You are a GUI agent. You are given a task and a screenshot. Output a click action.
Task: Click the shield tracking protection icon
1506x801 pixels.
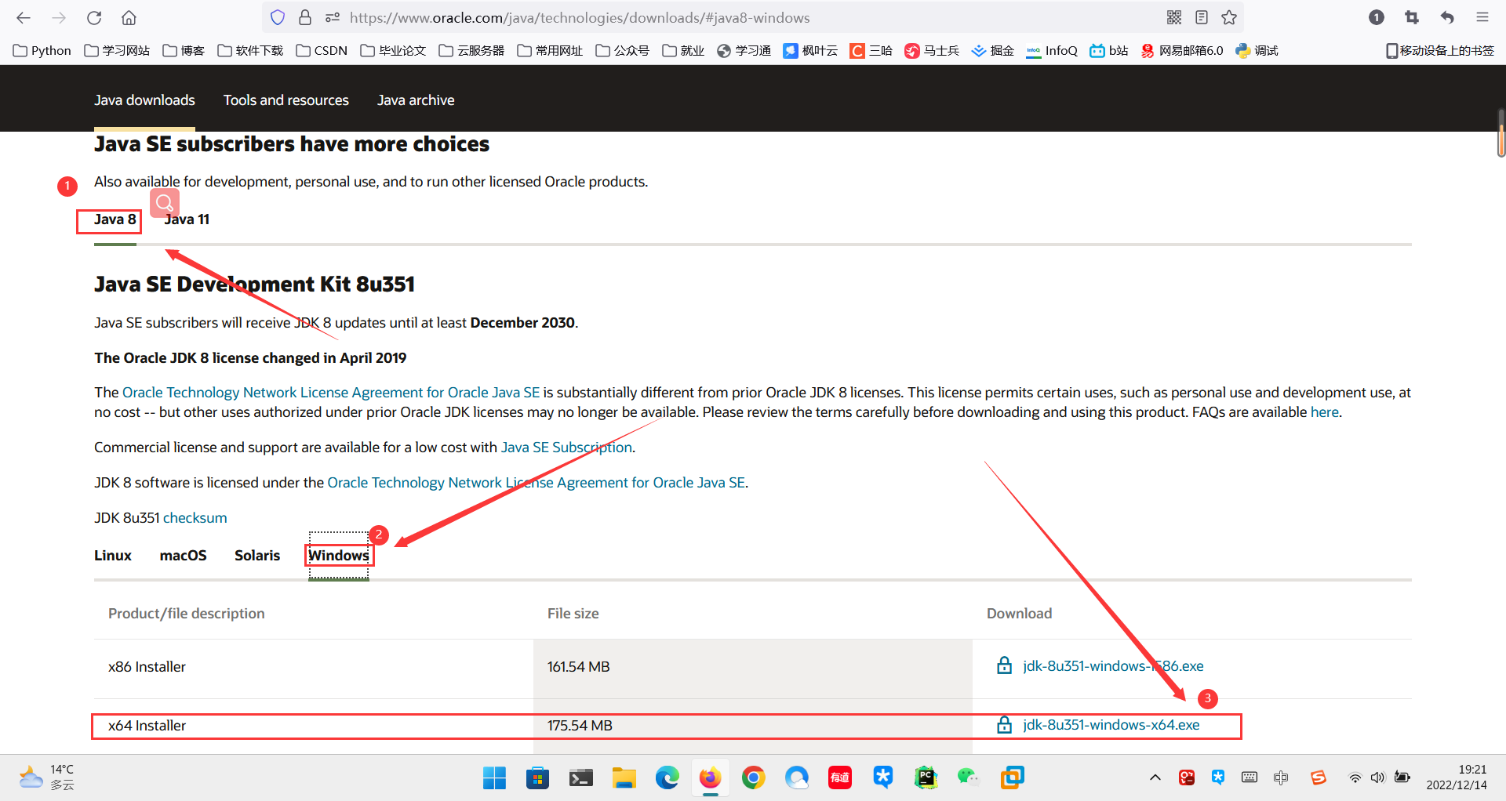point(278,17)
